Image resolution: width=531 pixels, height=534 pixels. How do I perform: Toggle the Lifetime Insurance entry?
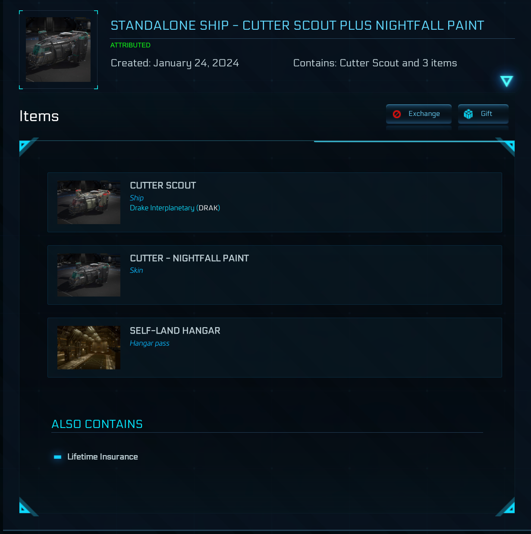(103, 457)
